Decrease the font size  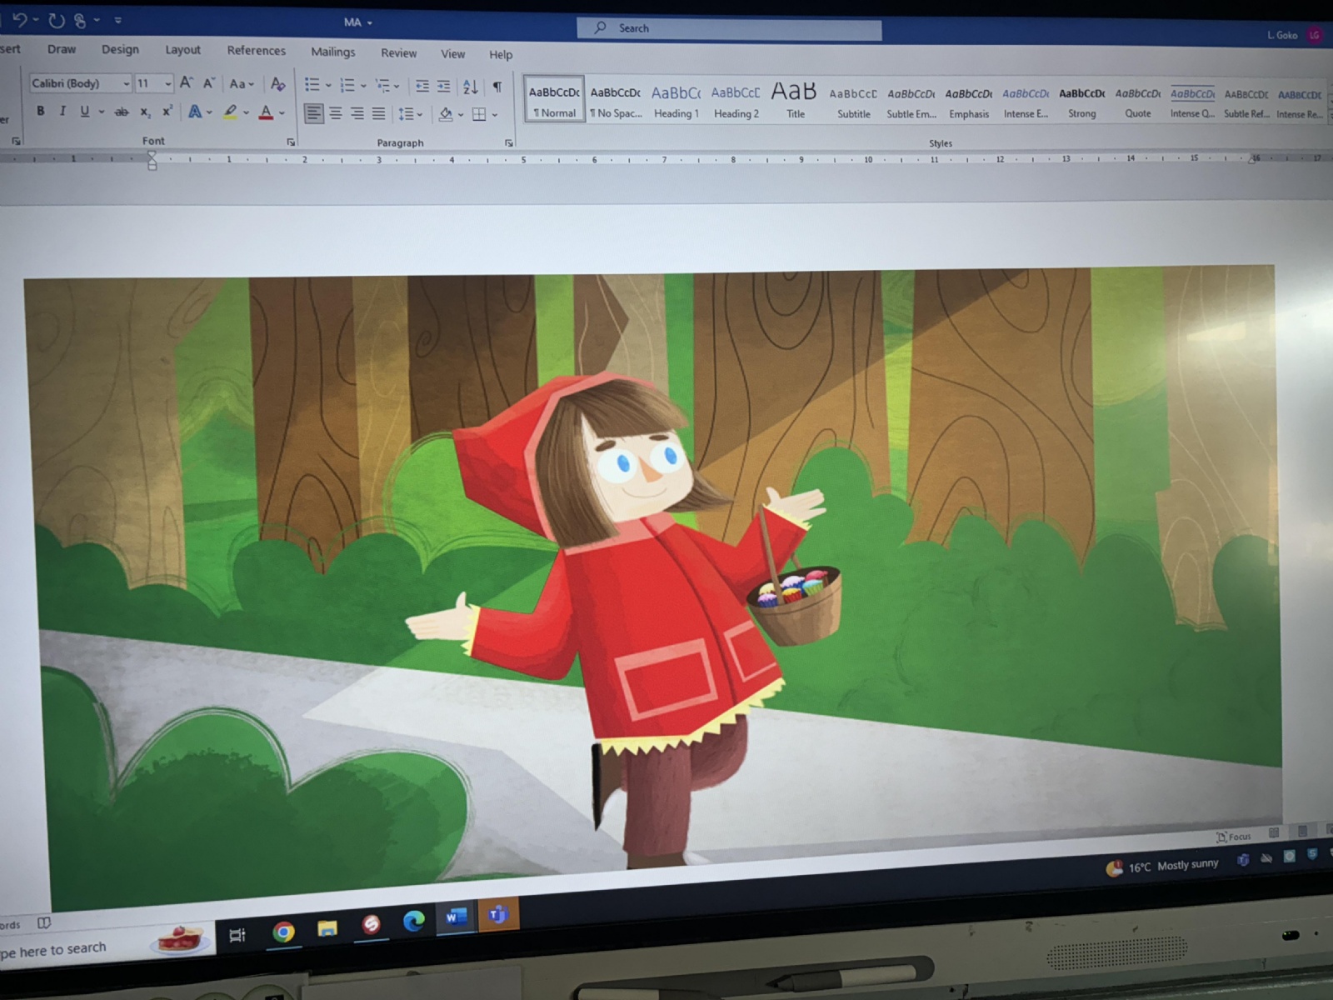pos(208,82)
